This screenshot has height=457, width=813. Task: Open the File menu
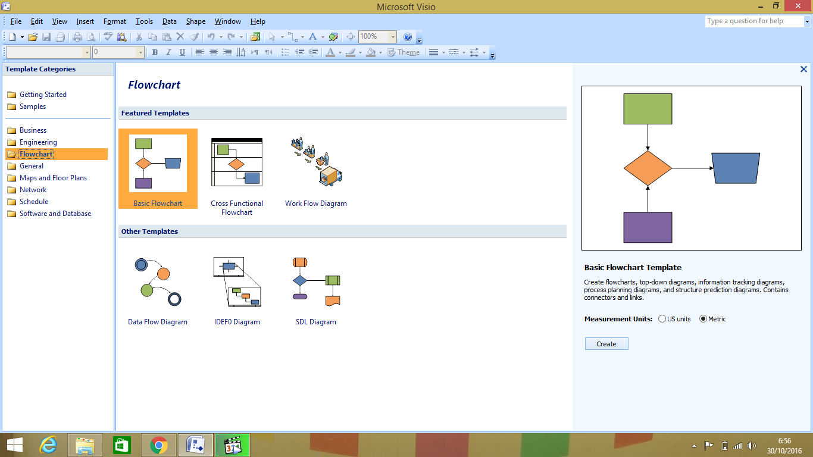[x=16, y=21]
